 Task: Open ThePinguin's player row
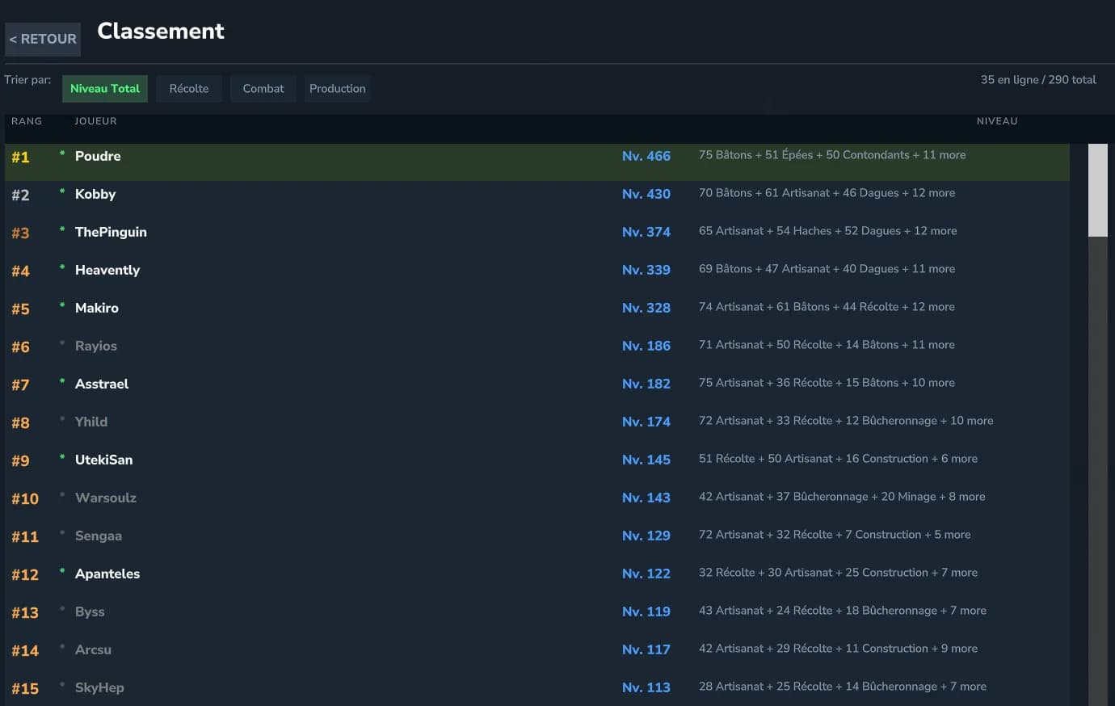pyautogui.click(x=537, y=233)
